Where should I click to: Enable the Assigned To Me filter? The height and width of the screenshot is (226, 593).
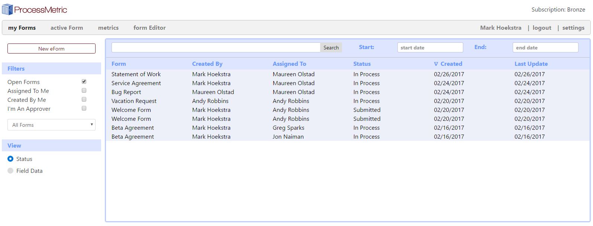click(x=84, y=90)
